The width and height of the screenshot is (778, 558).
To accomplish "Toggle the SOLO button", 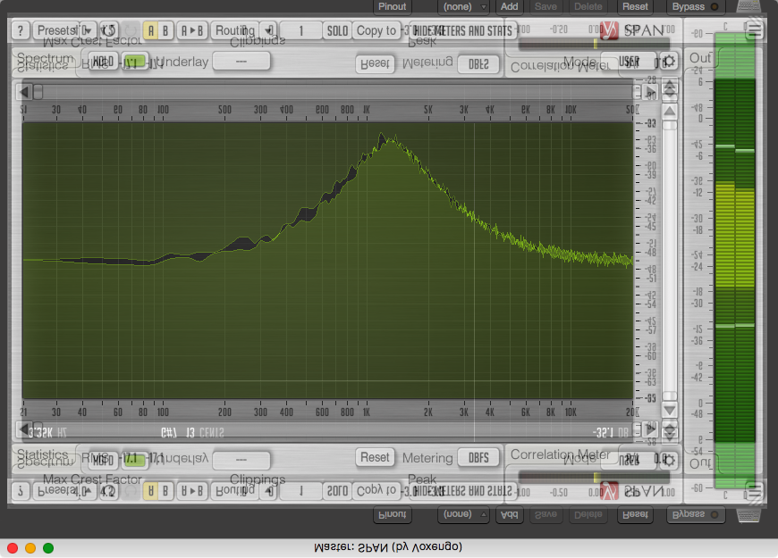I will click(337, 30).
